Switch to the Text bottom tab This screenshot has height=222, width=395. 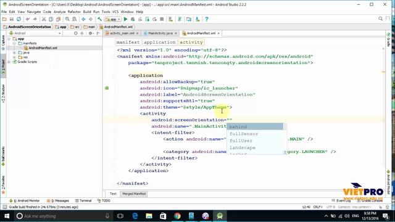[113, 194]
